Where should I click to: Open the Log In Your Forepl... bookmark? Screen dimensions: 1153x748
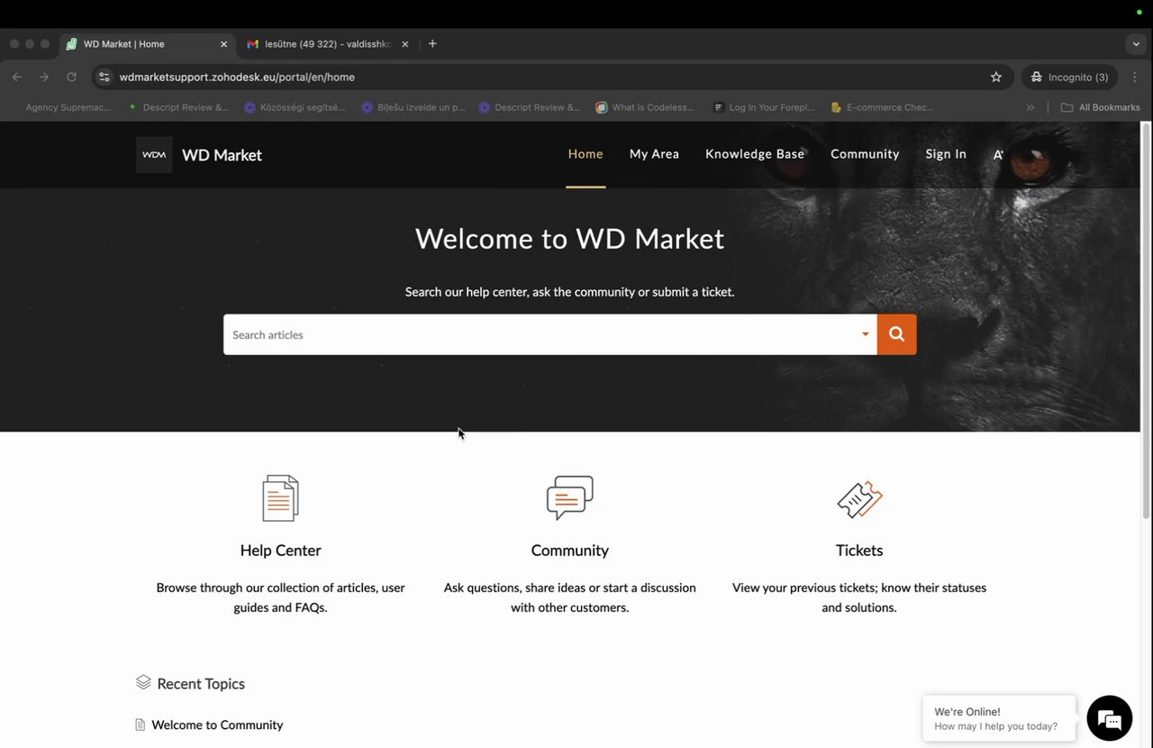[x=764, y=107]
